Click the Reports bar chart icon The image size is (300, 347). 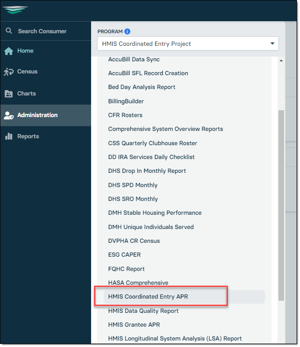(9, 137)
